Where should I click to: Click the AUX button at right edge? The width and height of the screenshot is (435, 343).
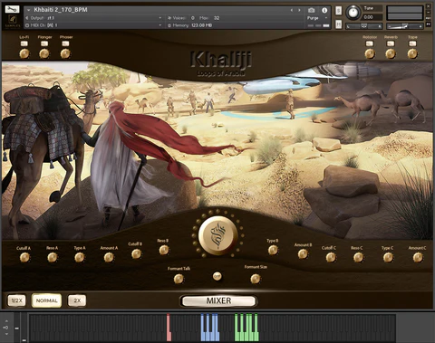click(x=429, y=18)
